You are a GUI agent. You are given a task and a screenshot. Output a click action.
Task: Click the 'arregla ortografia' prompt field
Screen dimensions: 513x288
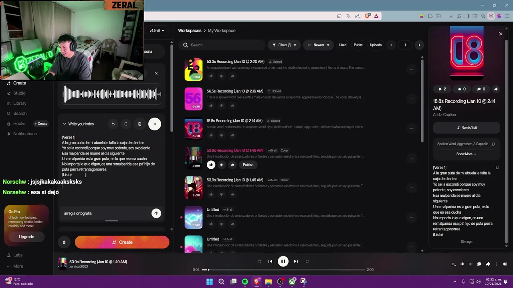[x=105, y=213]
